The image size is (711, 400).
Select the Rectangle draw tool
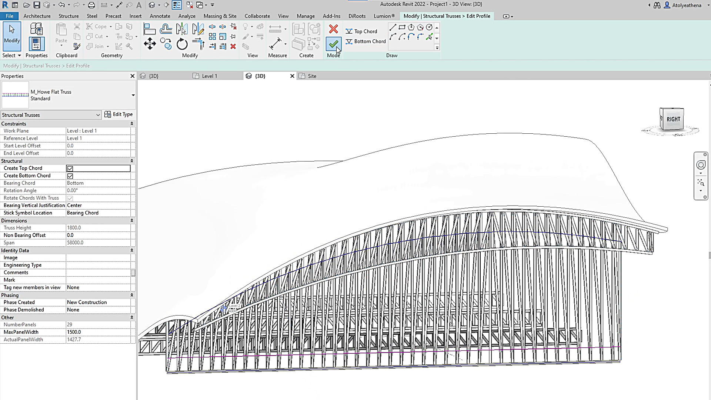[x=402, y=27]
